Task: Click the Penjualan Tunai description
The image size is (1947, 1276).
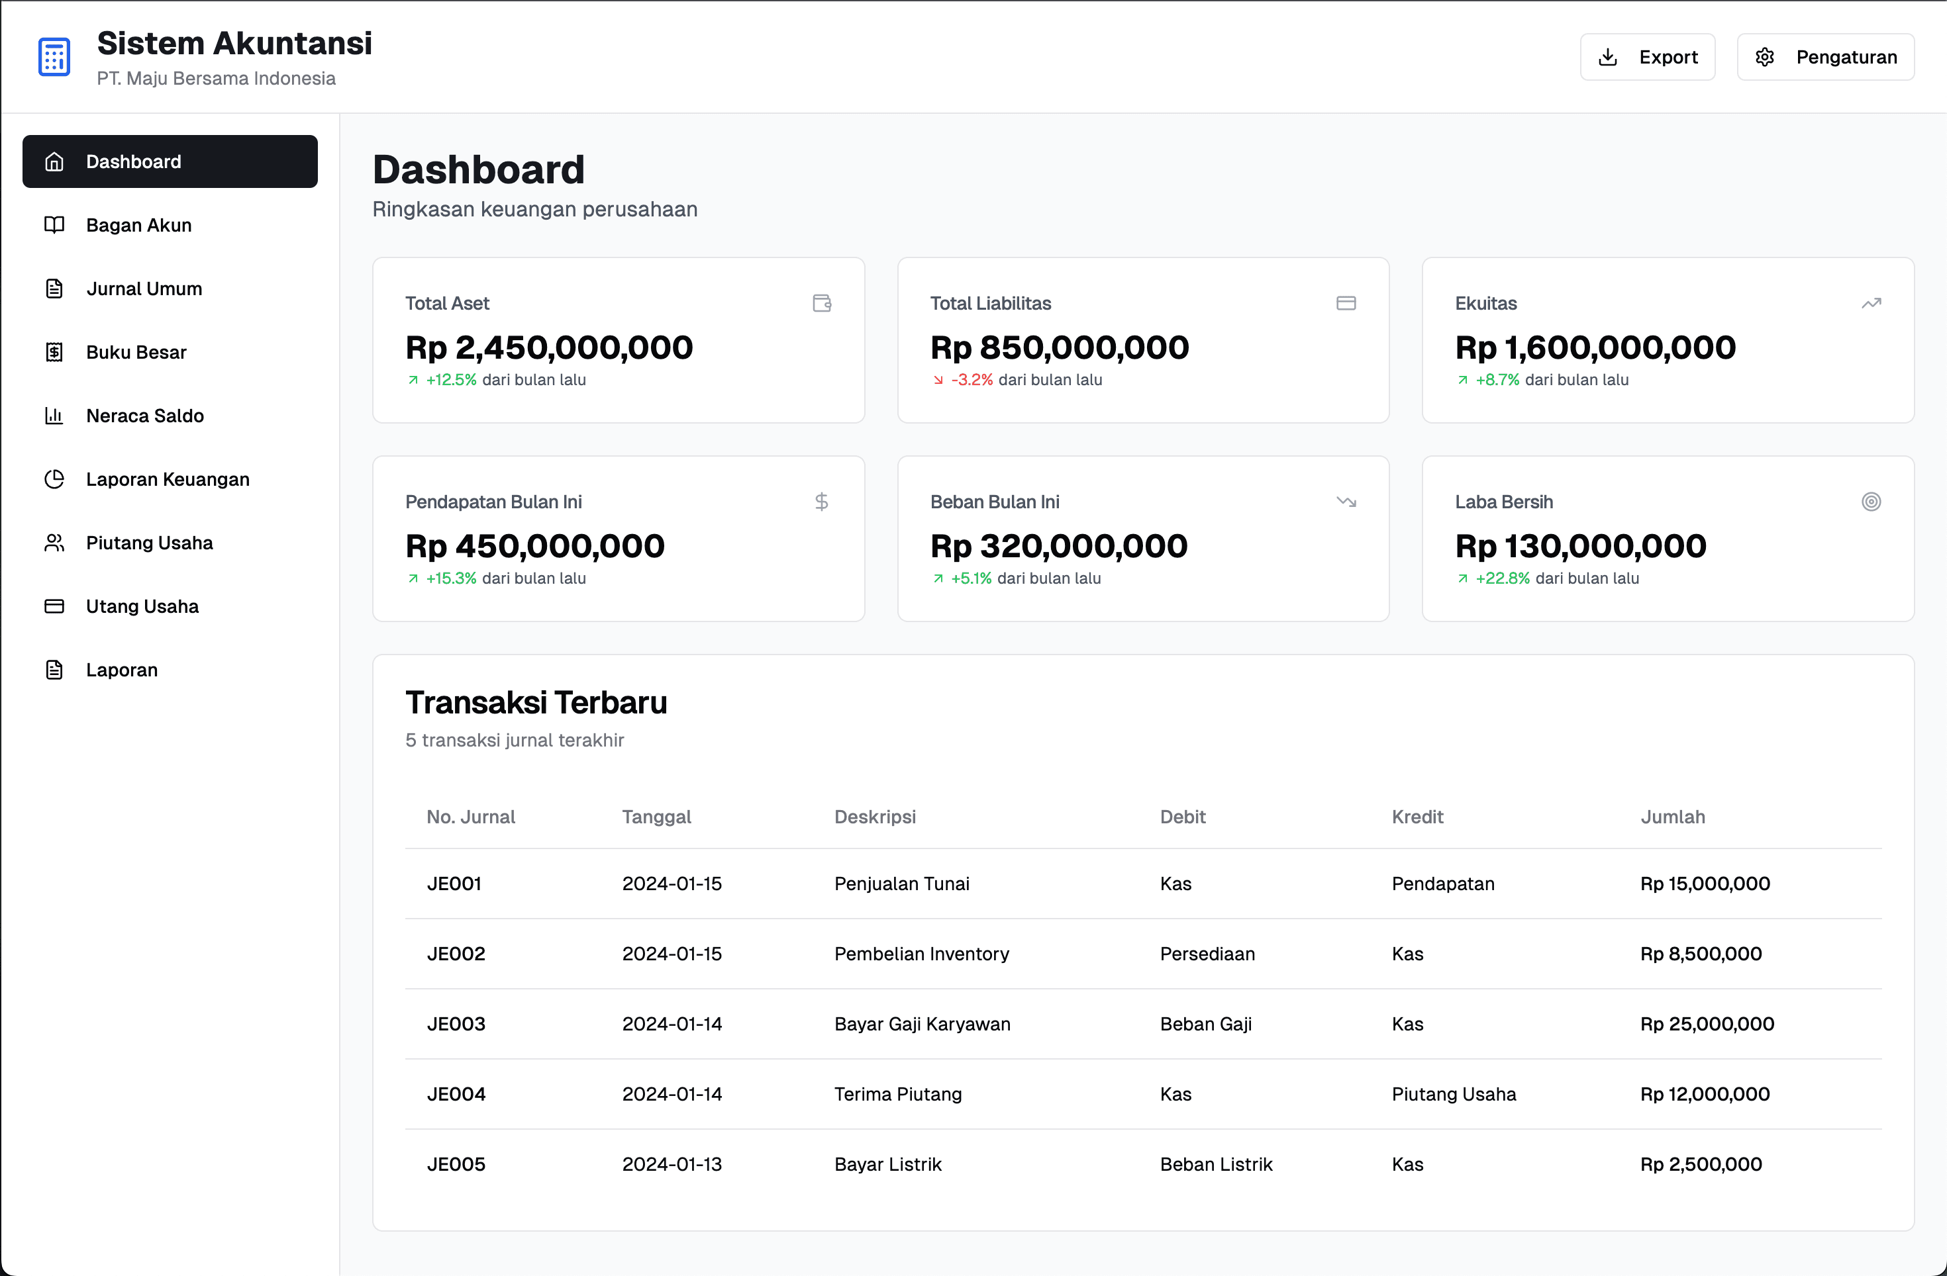Action: pos(903,884)
